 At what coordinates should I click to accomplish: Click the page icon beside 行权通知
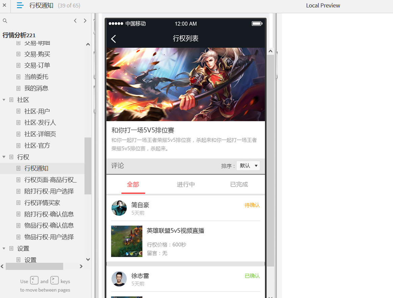(18, 168)
